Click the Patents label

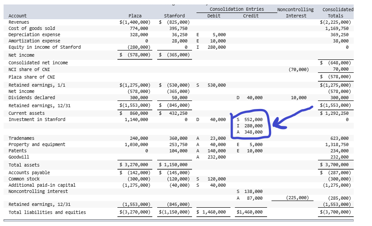click(x=17, y=151)
